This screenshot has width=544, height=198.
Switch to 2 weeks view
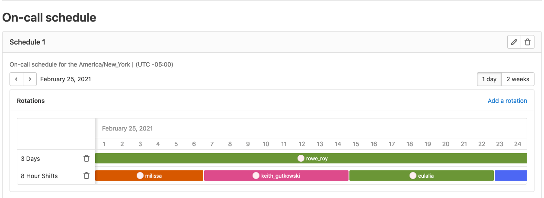point(518,79)
